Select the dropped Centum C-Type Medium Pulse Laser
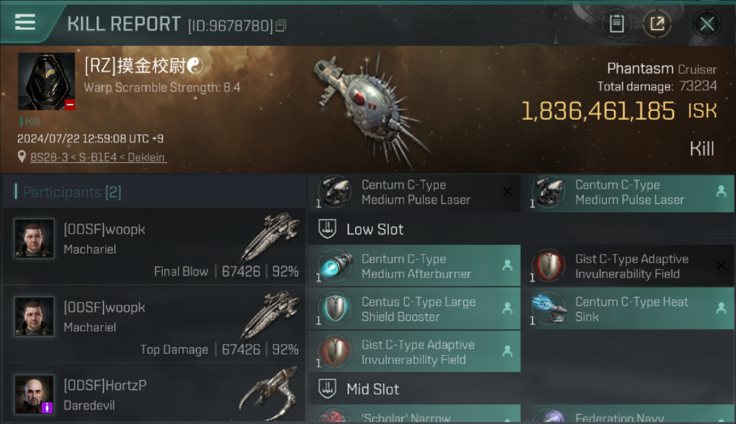Screen dimensions: 736x424 (x=628, y=192)
